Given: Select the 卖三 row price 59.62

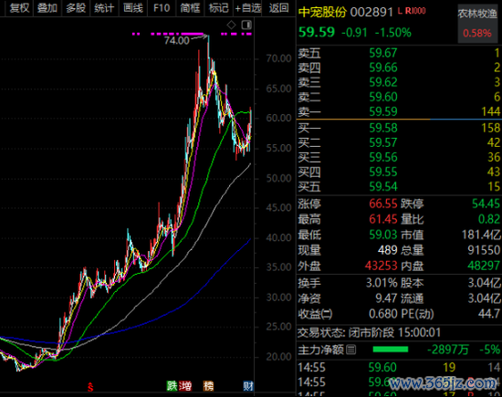Looking at the screenshot, I should pos(383,82).
